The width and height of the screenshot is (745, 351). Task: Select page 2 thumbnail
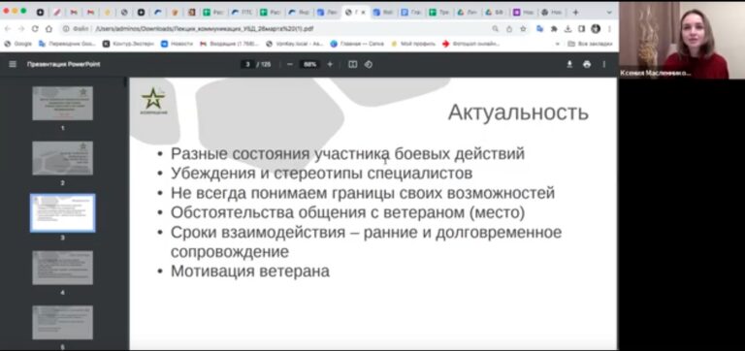[x=62, y=158]
